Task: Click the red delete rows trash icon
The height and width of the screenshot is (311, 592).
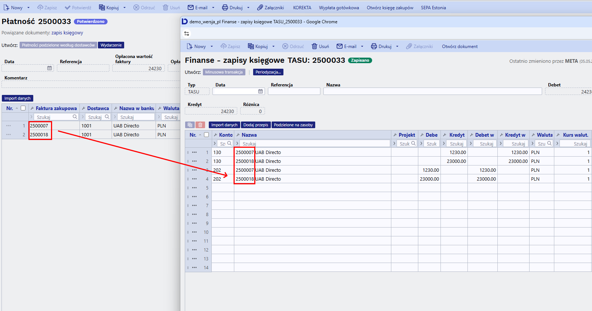Action: (200, 125)
